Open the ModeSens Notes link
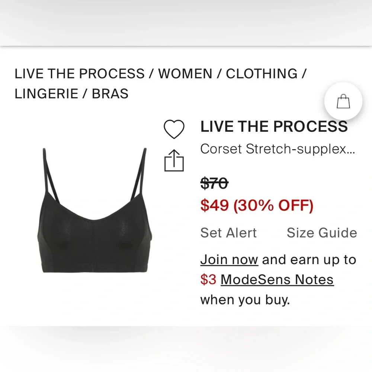This screenshot has height=372, width=372. 277,279
